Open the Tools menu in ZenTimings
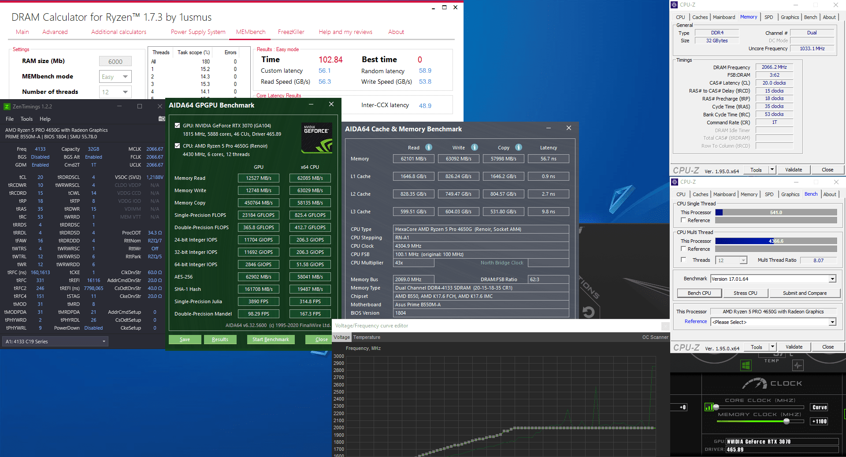The height and width of the screenshot is (457, 846). [26, 119]
